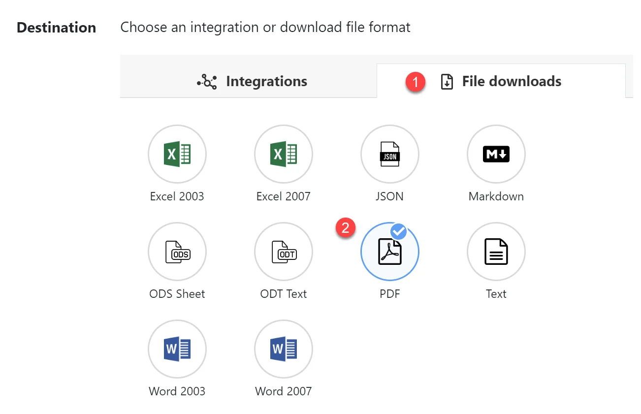Click the "PDF" label text

[390, 294]
